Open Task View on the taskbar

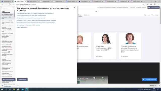pos(10,89)
